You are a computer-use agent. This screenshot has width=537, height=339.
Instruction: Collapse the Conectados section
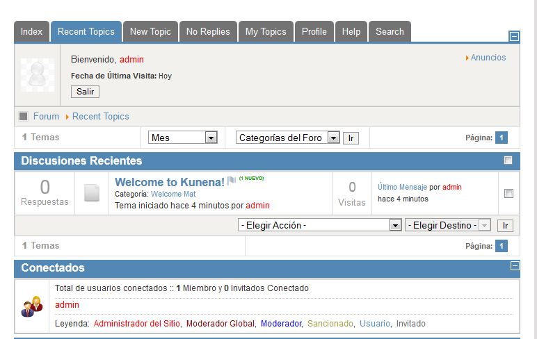(514, 266)
